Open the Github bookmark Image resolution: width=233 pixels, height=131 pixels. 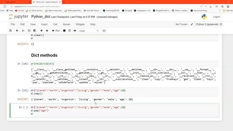(180, 11)
